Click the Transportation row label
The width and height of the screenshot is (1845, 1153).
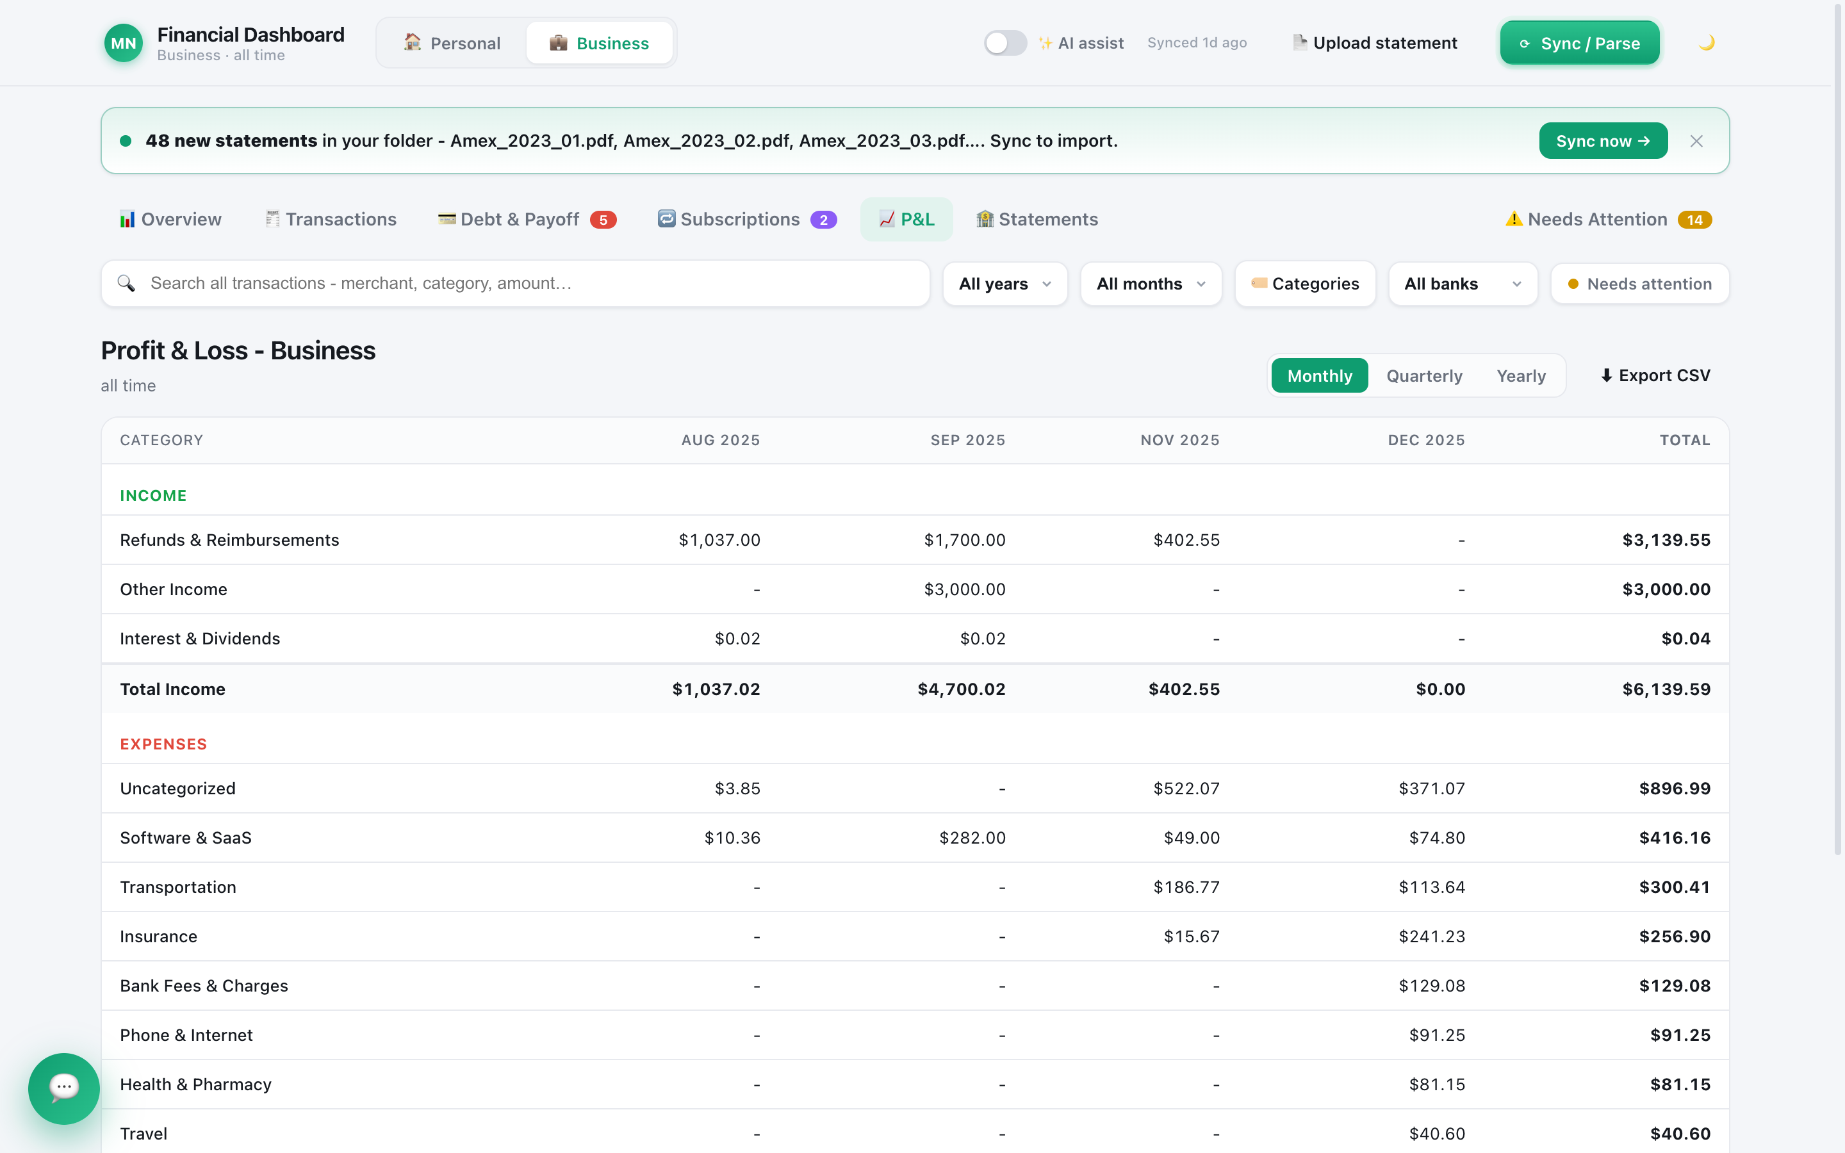[x=177, y=887]
